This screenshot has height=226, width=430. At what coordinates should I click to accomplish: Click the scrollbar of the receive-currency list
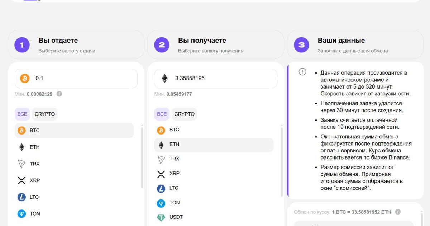click(x=282, y=161)
